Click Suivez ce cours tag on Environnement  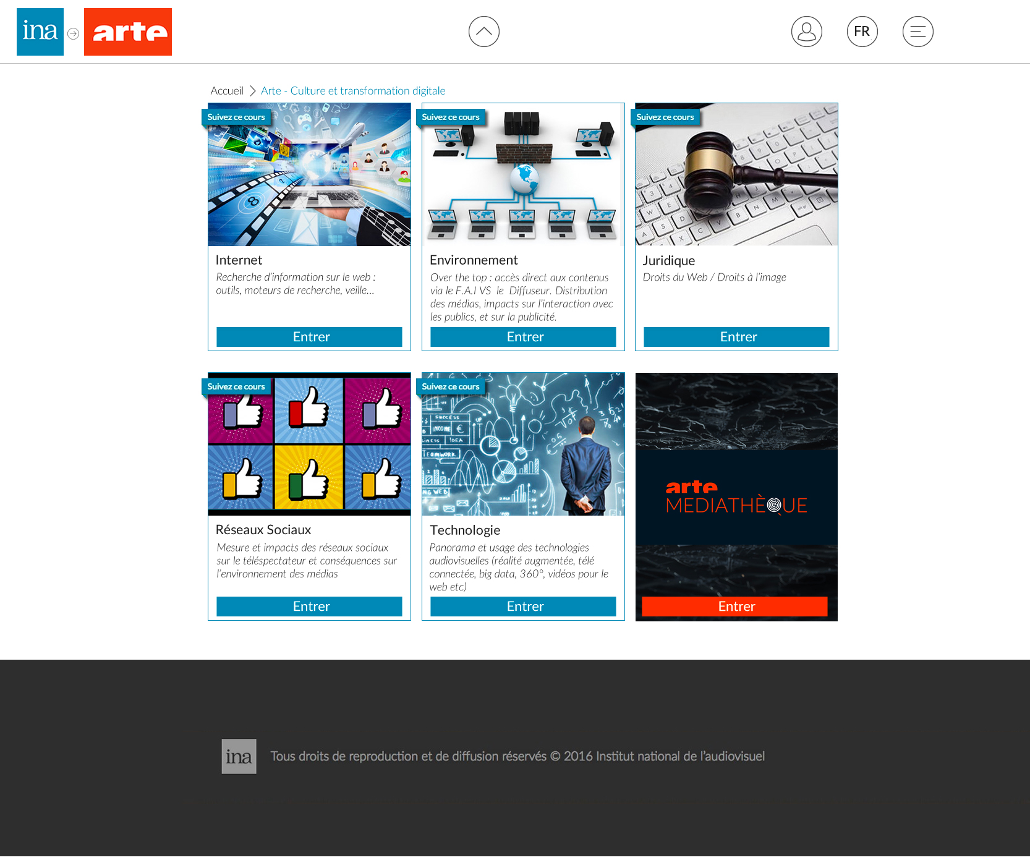coord(451,117)
